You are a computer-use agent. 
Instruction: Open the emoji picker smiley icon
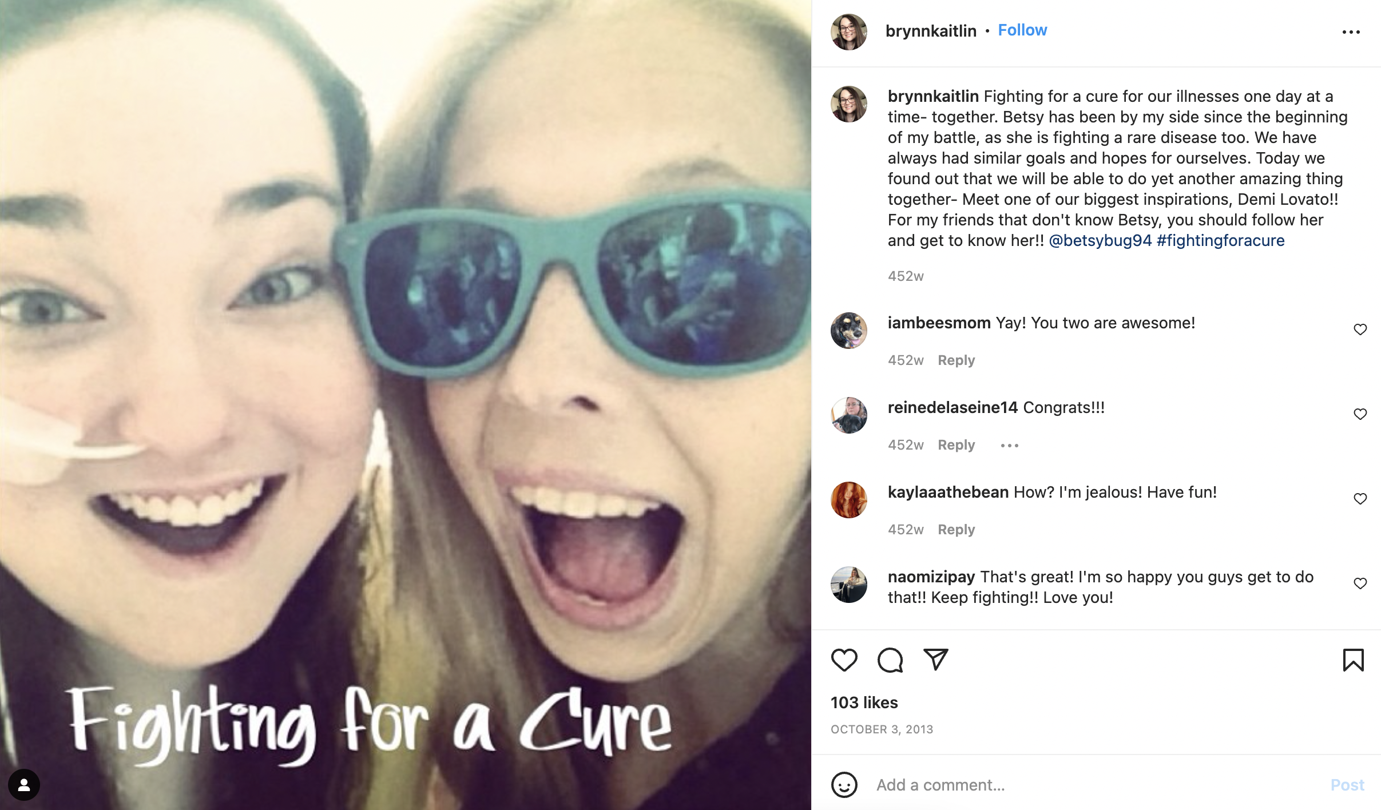pyautogui.click(x=844, y=785)
